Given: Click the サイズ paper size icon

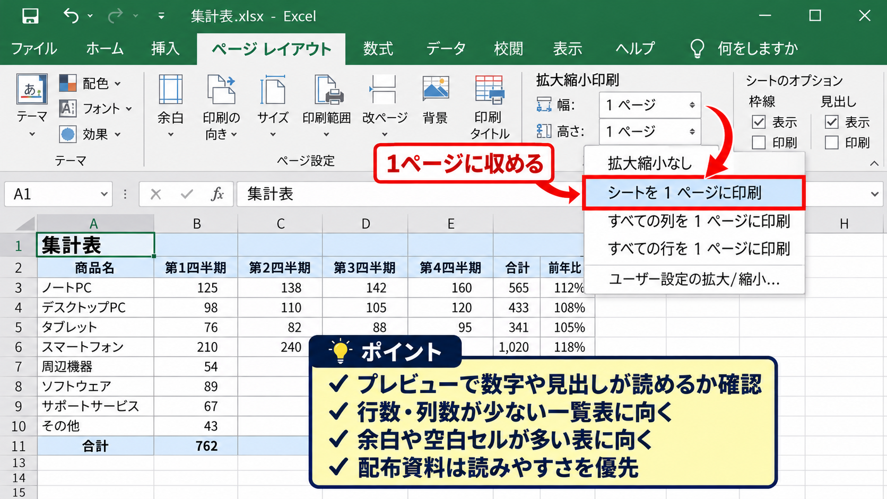Looking at the screenshot, I should (x=273, y=90).
